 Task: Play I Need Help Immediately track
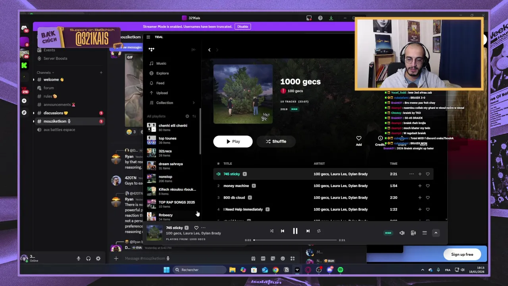tap(243, 209)
